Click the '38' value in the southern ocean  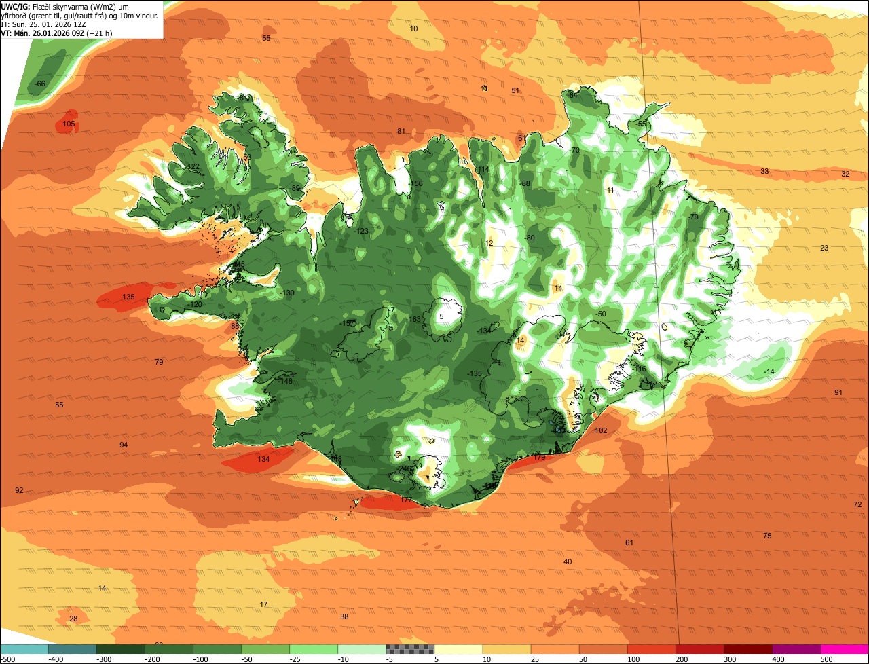(x=344, y=616)
